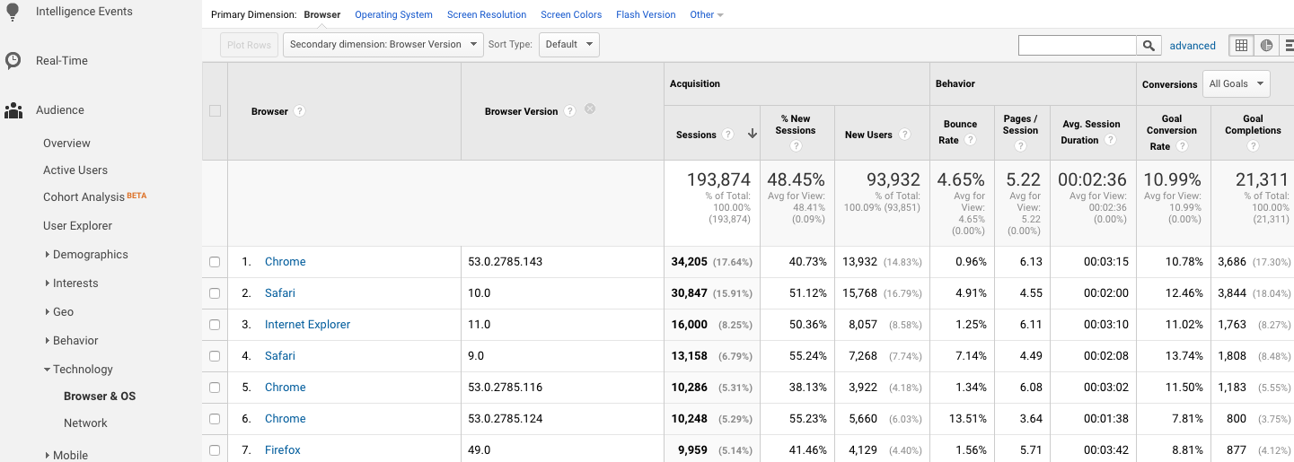1294x462 pixels.
Task: Open the All Goals conversions dropdown
Action: (1236, 84)
